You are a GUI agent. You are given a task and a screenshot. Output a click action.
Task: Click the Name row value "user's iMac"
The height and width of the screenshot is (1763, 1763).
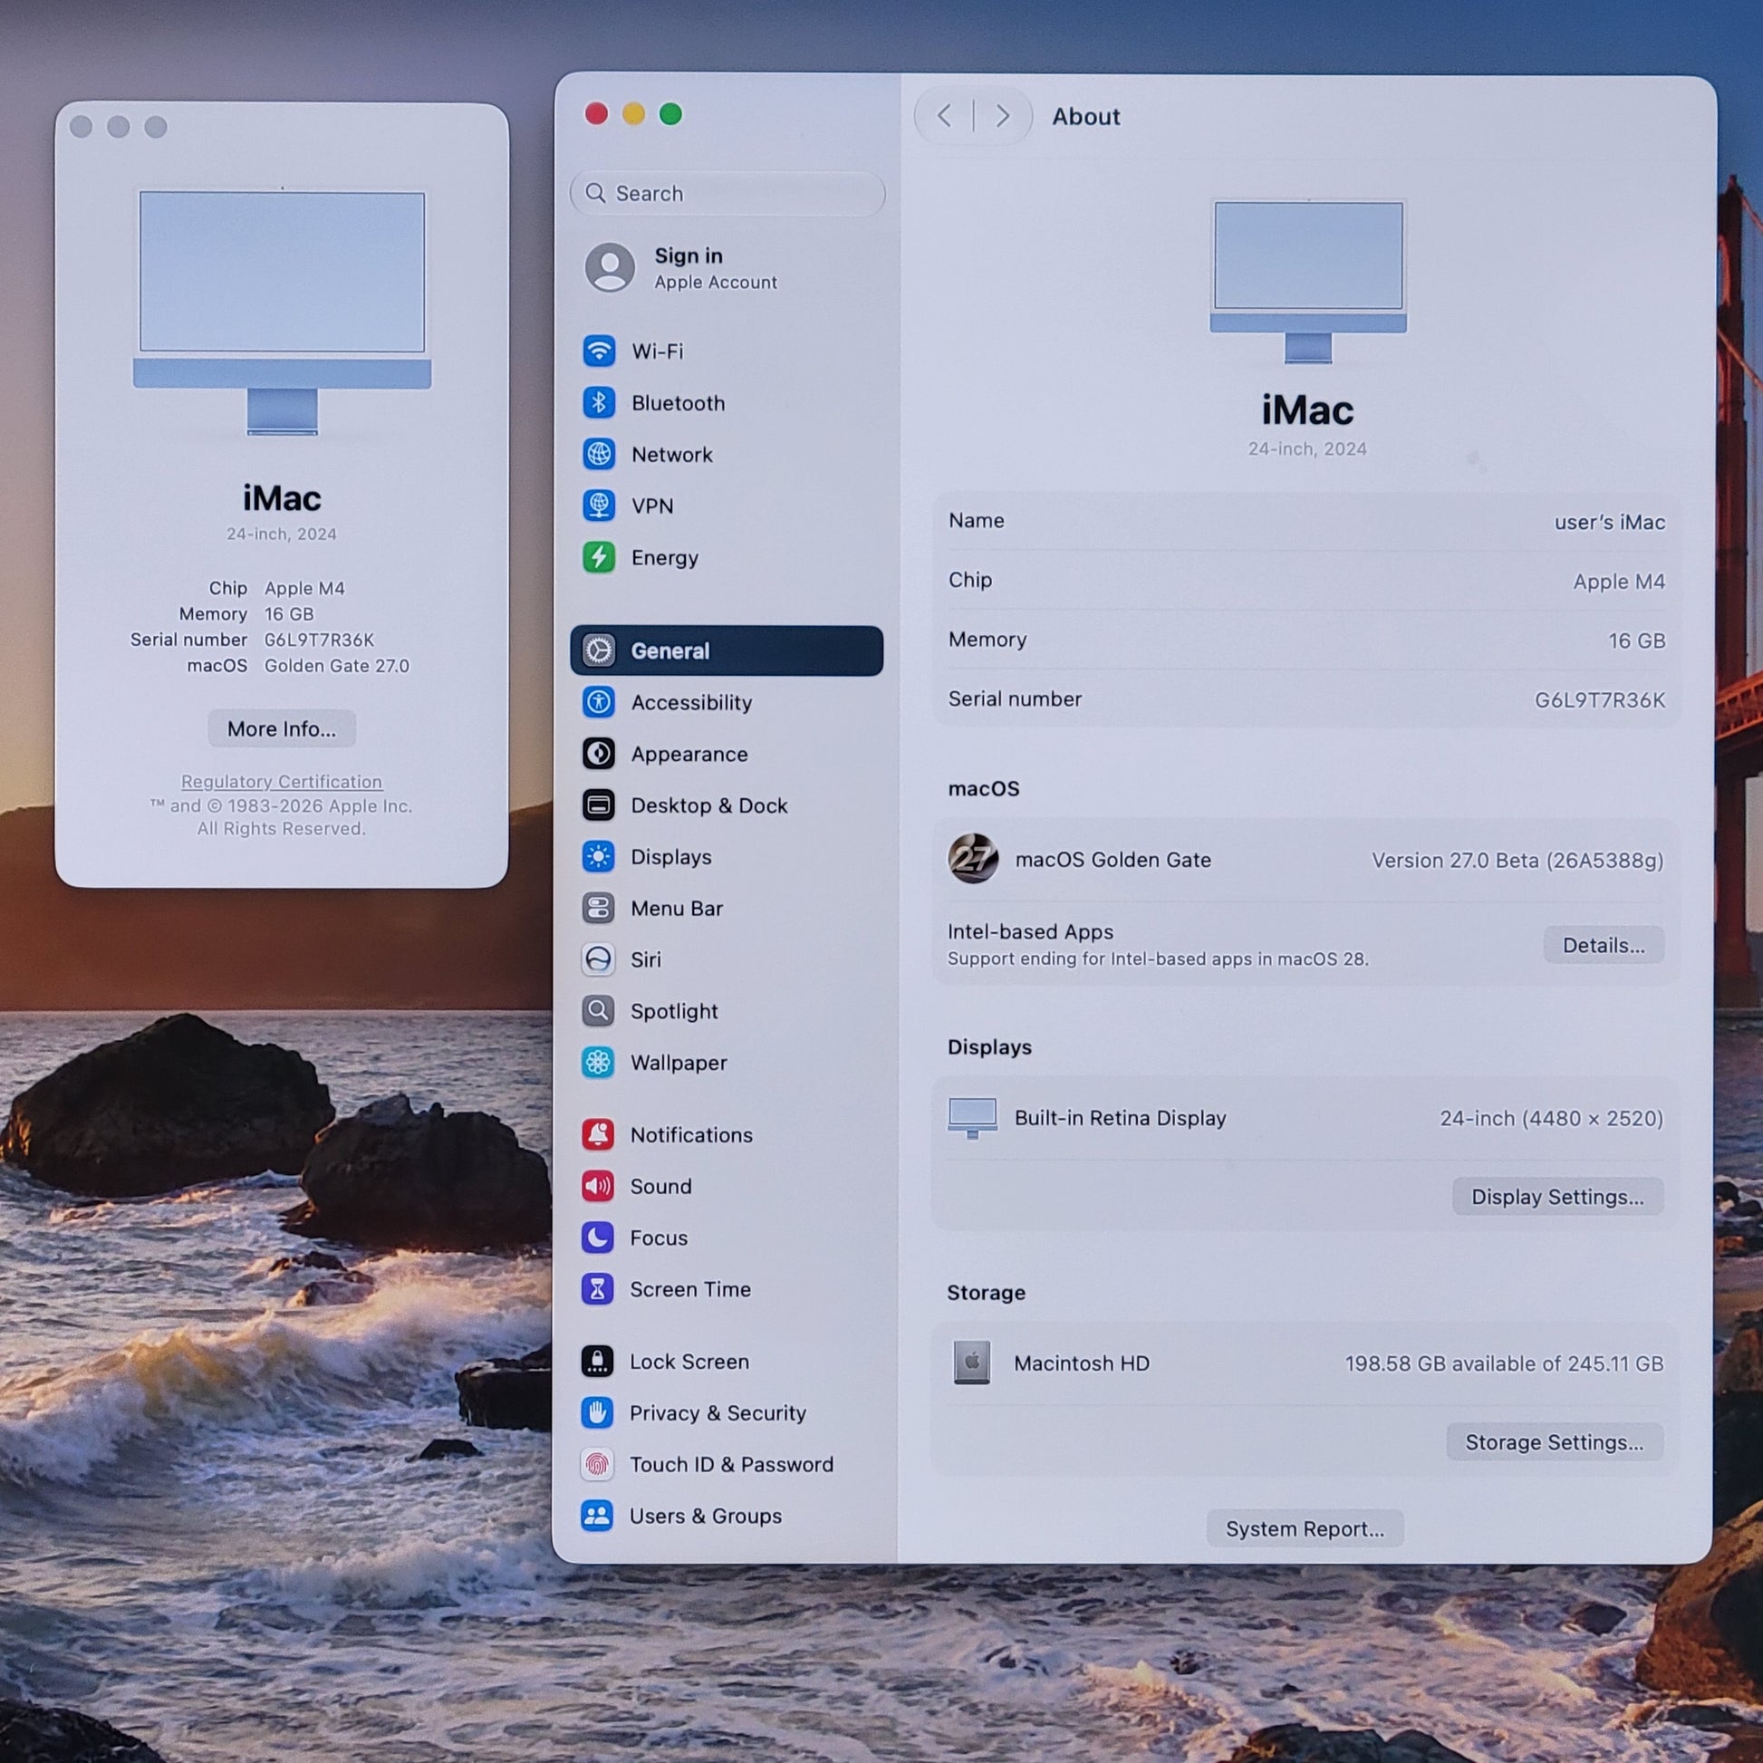click(1610, 522)
